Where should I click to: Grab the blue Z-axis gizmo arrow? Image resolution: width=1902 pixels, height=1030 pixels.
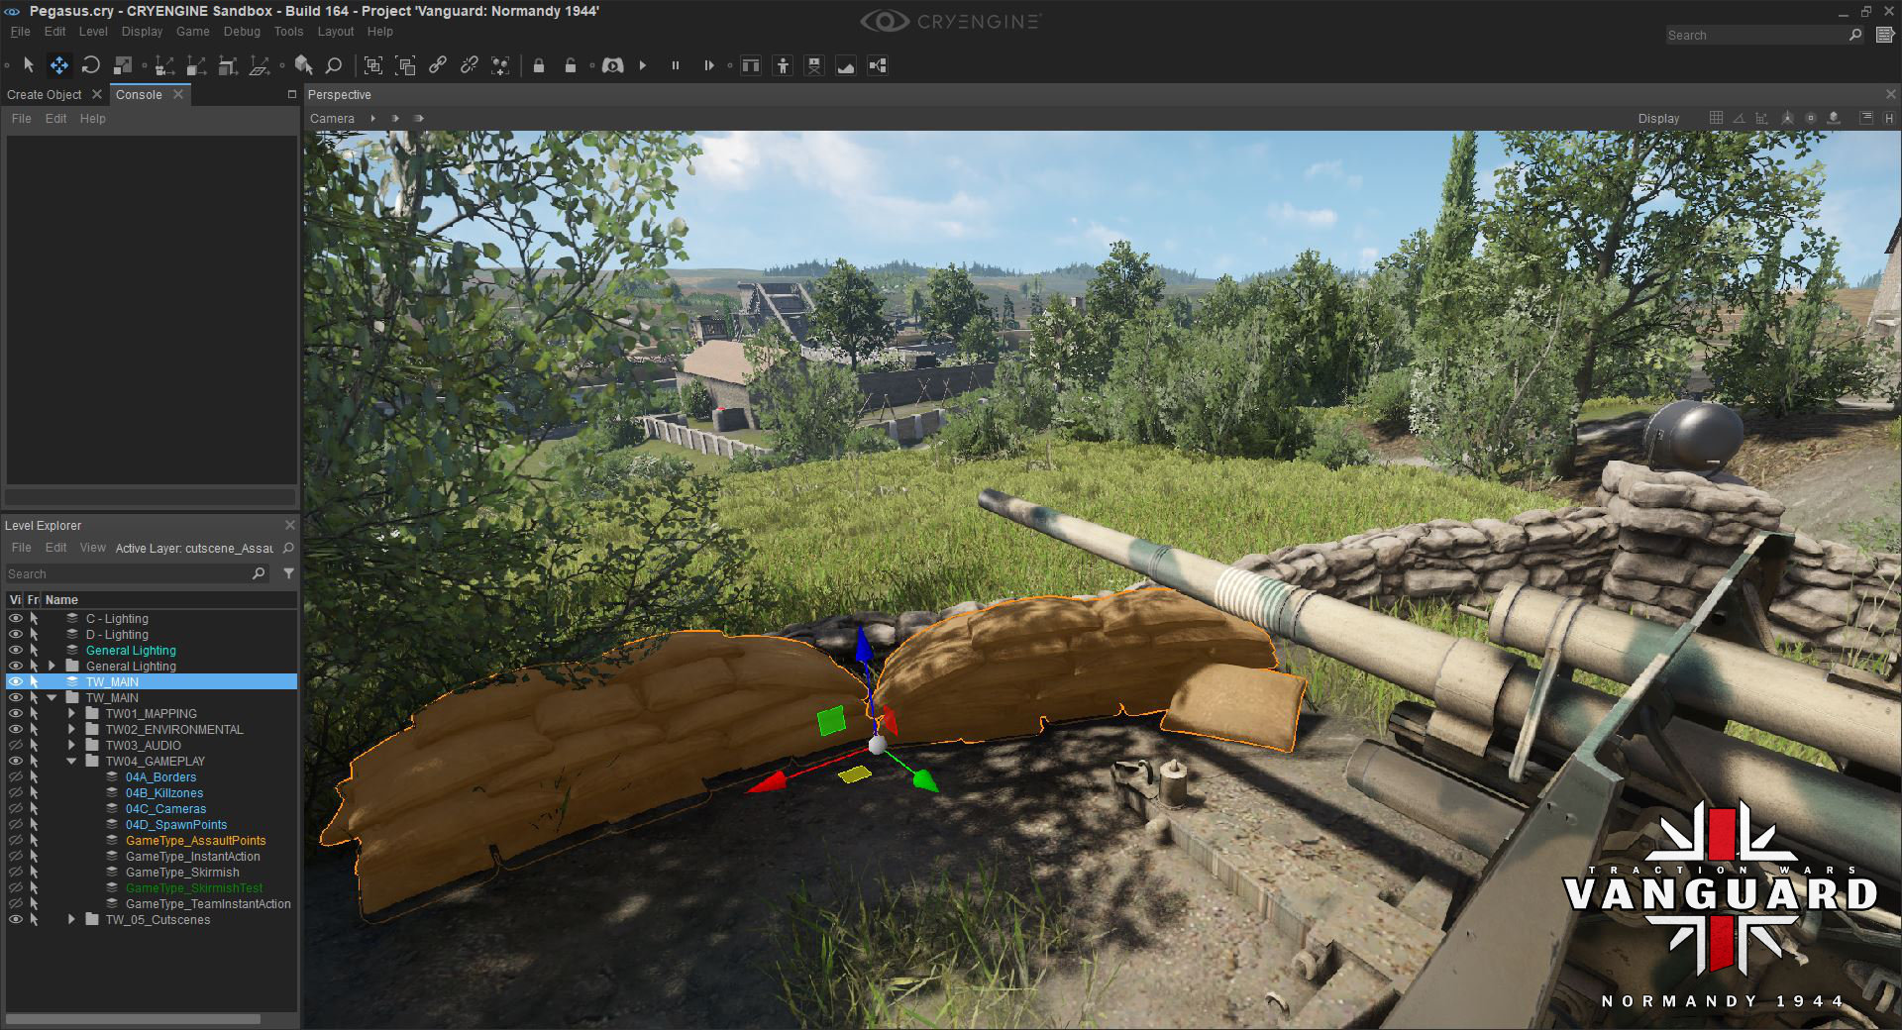point(863,644)
